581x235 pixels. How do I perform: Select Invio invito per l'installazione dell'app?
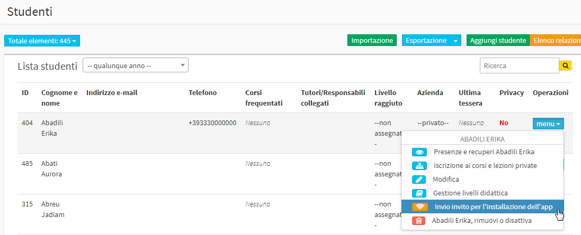click(482, 207)
